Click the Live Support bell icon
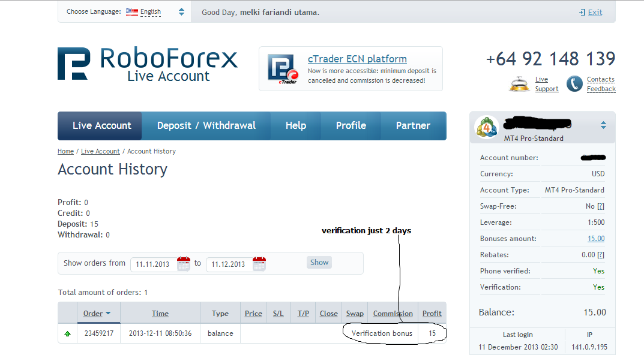 coord(520,84)
